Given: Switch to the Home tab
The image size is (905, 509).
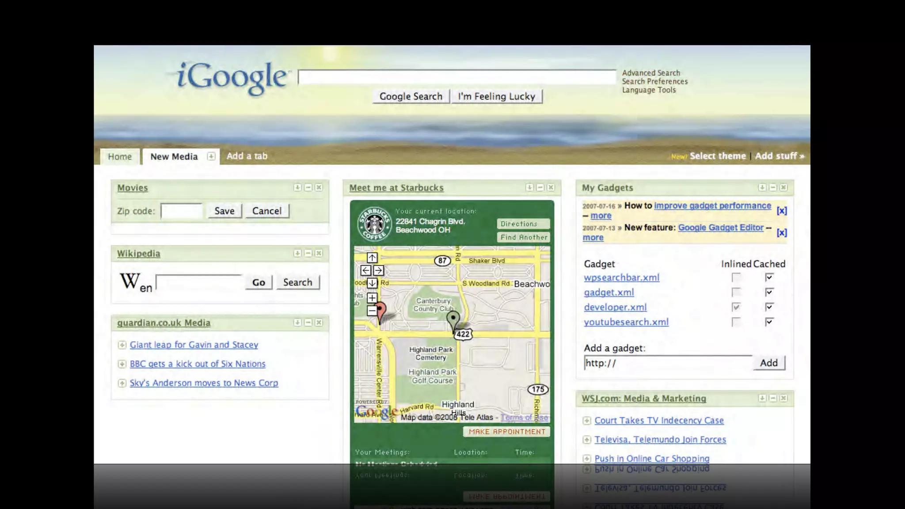Looking at the screenshot, I should (120, 156).
